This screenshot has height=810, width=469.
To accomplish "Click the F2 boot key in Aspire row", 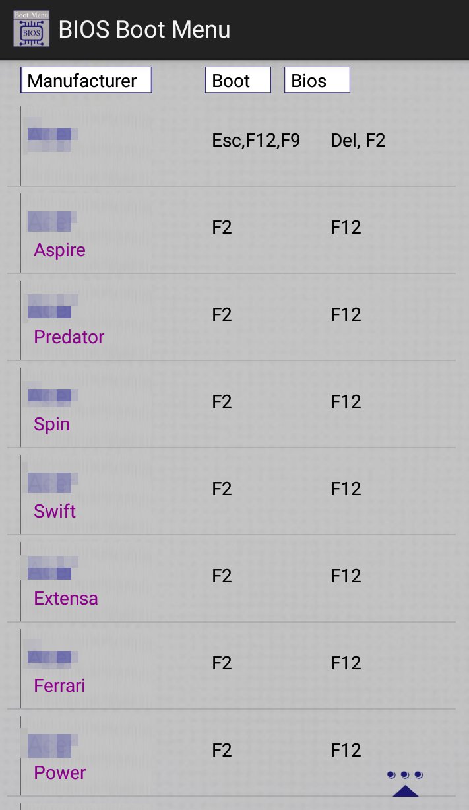I will coord(222,228).
